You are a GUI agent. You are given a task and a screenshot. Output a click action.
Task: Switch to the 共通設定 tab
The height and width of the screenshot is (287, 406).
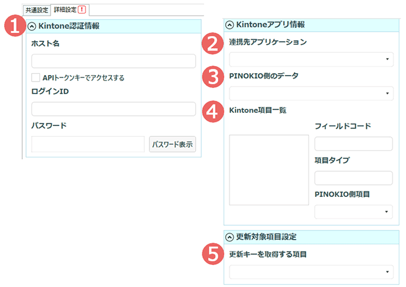click(37, 10)
